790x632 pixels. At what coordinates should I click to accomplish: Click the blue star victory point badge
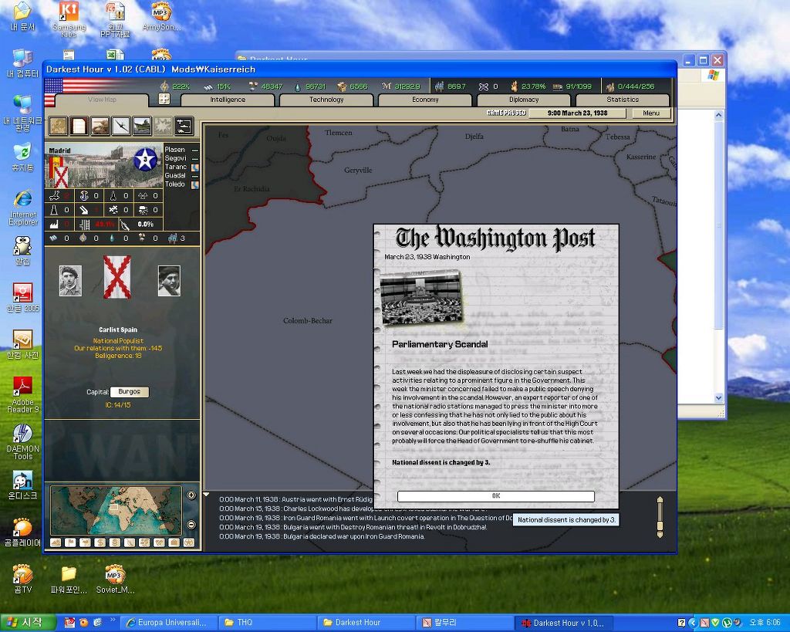pos(145,159)
